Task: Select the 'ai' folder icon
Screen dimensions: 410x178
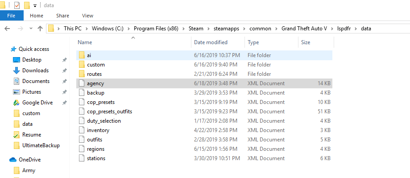Action: pyautogui.click(x=82, y=55)
